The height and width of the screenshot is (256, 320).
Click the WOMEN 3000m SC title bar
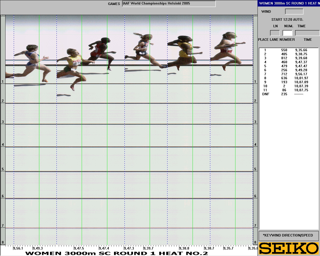coord(289,3)
